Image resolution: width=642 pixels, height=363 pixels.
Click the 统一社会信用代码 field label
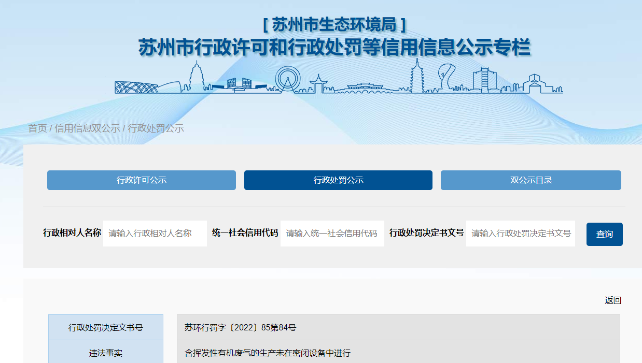point(245,233)
